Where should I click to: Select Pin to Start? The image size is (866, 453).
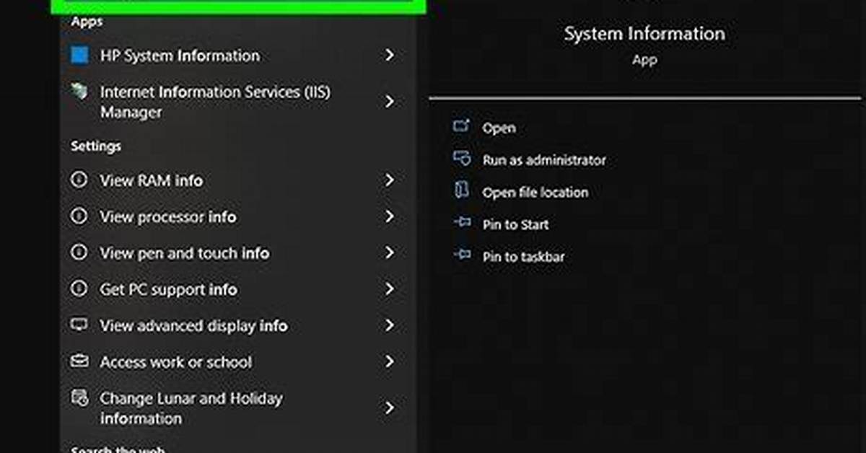pos(515,224)
